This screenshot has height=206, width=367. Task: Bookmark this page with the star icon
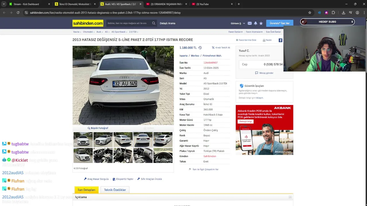tap(310, 13)
